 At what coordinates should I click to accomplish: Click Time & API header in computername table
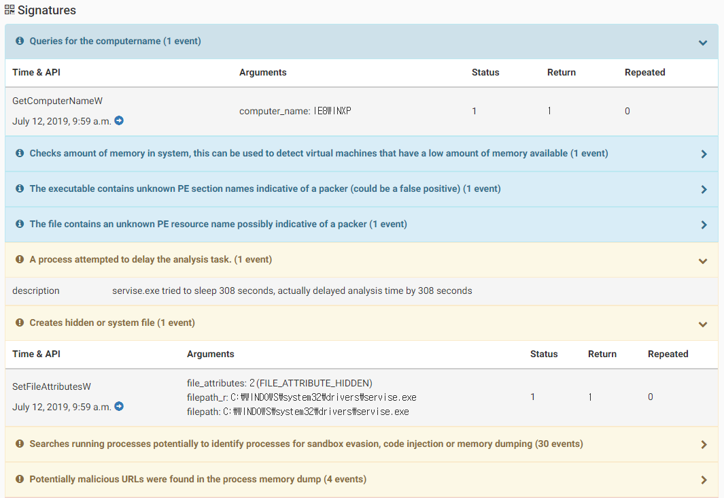[x=37, y=72]
